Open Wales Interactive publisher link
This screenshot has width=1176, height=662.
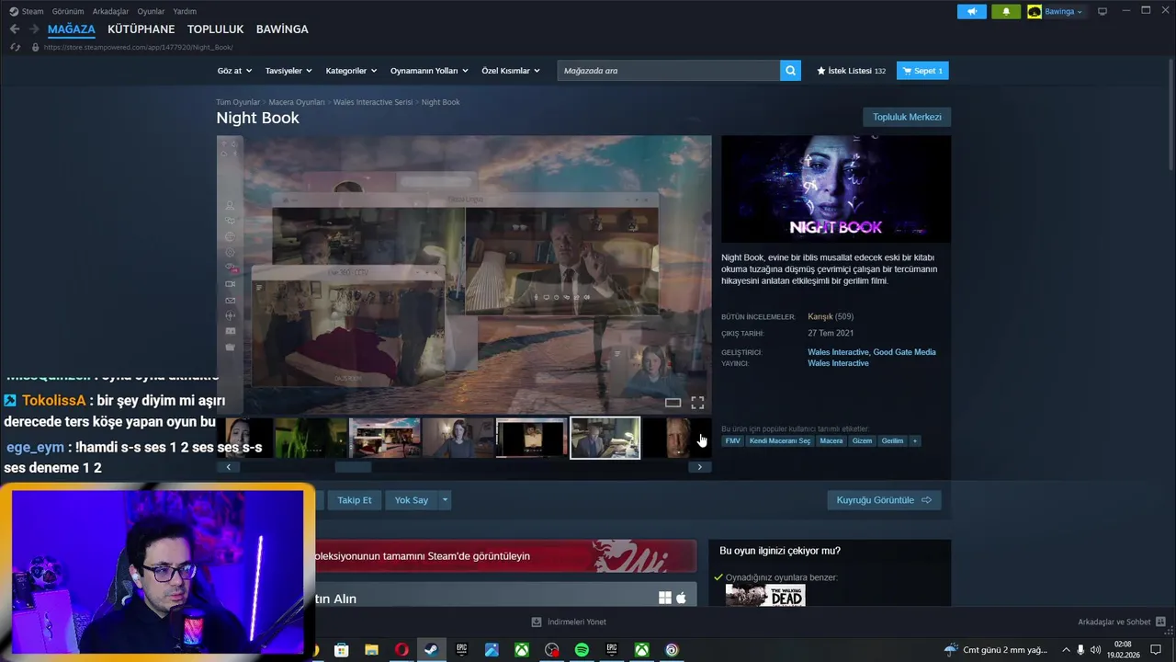point(838,363)
